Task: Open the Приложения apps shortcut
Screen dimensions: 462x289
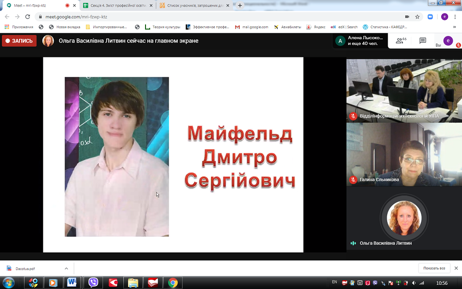Action: (x=19, y=26)
